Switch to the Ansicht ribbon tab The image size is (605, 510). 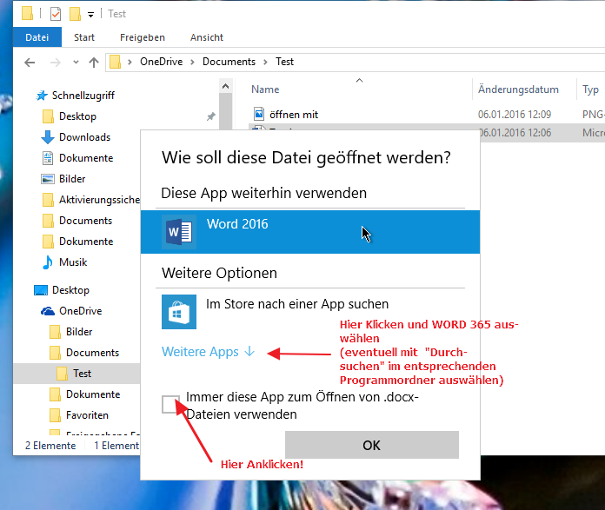coord(207,37)
